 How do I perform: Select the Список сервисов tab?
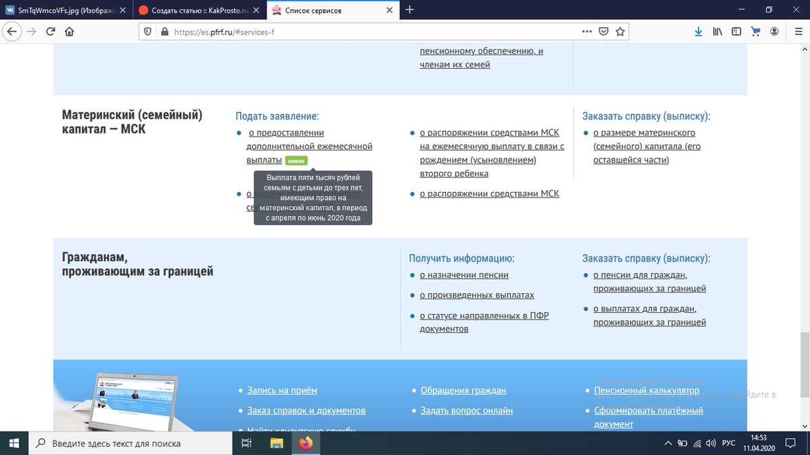tap(333, 10)
